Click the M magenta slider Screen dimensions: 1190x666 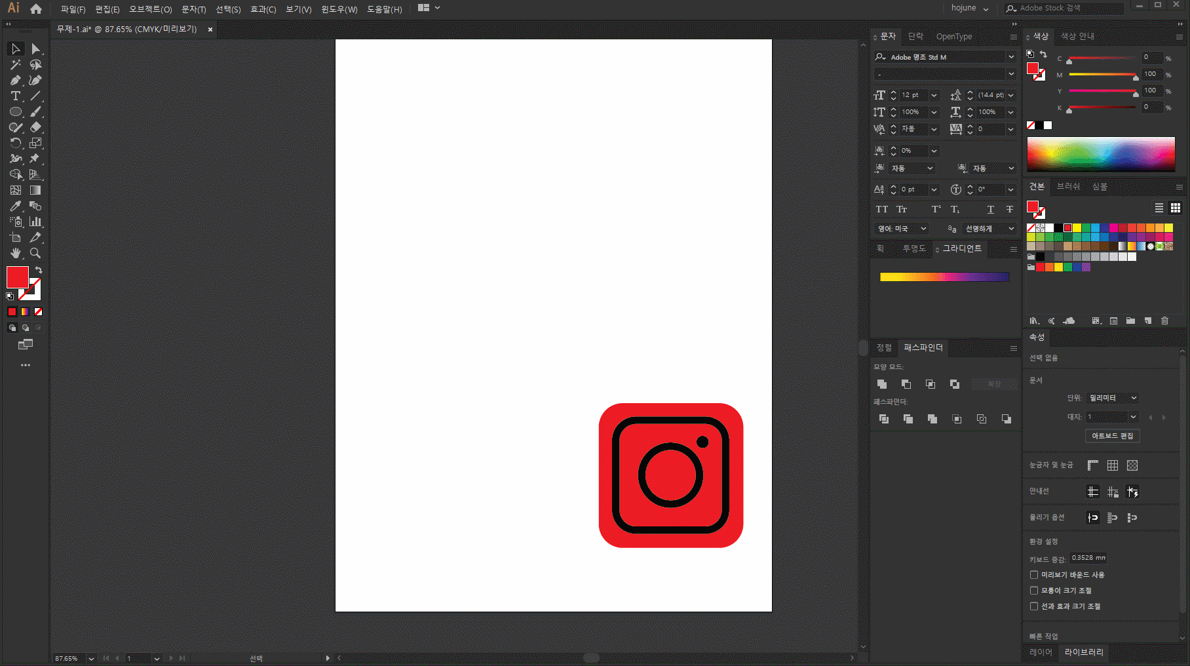click(1103, 75)
